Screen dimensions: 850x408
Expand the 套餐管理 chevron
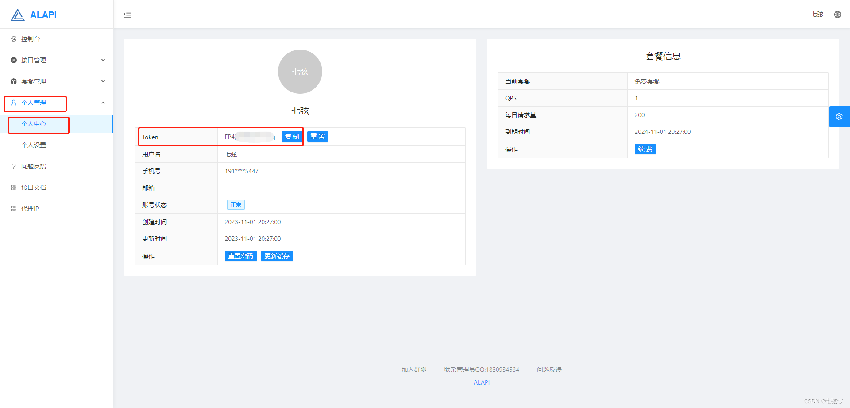coord(103,81)
